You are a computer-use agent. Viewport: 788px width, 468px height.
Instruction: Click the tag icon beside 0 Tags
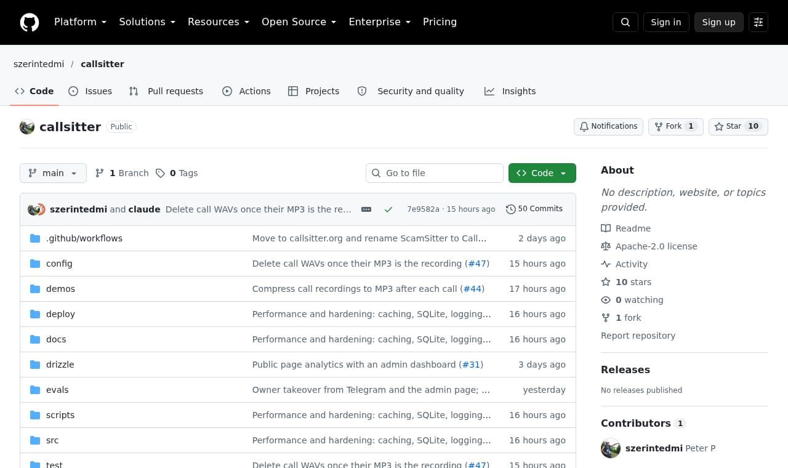[x=160, y=173]
